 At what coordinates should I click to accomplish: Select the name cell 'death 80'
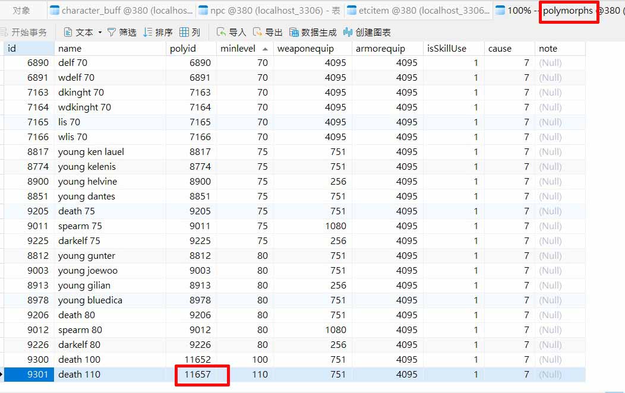tap(110, 315)
